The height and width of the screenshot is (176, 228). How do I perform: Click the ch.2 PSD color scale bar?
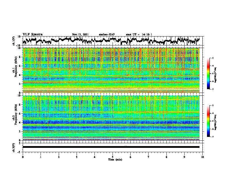[x=208, y=121]
